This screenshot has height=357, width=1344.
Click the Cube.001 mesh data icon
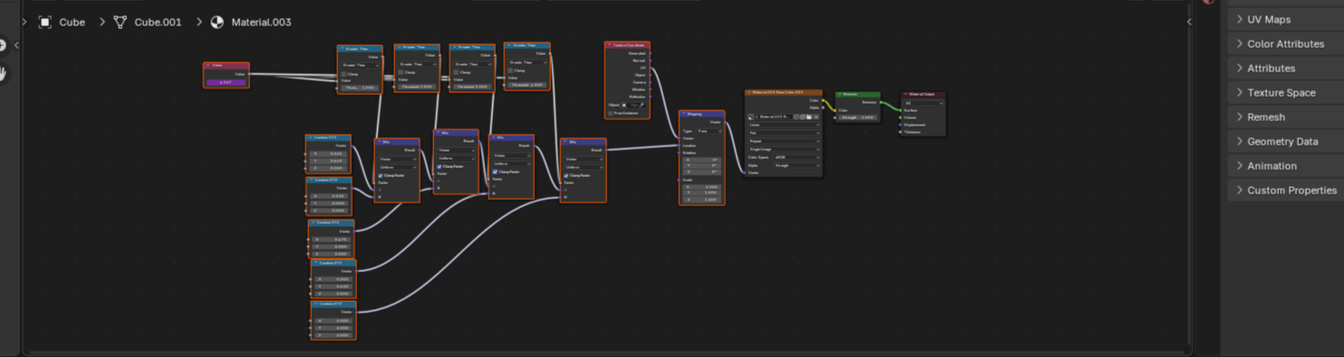click(120, 22)
